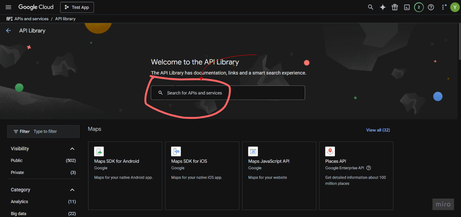
Task: Focus the Search for APIs and services field
Action: point(228,93)
